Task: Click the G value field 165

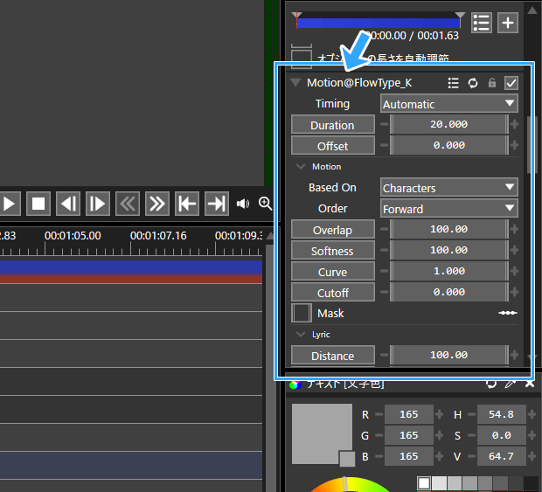Action: pyautogui.click(x=409, y=435)
